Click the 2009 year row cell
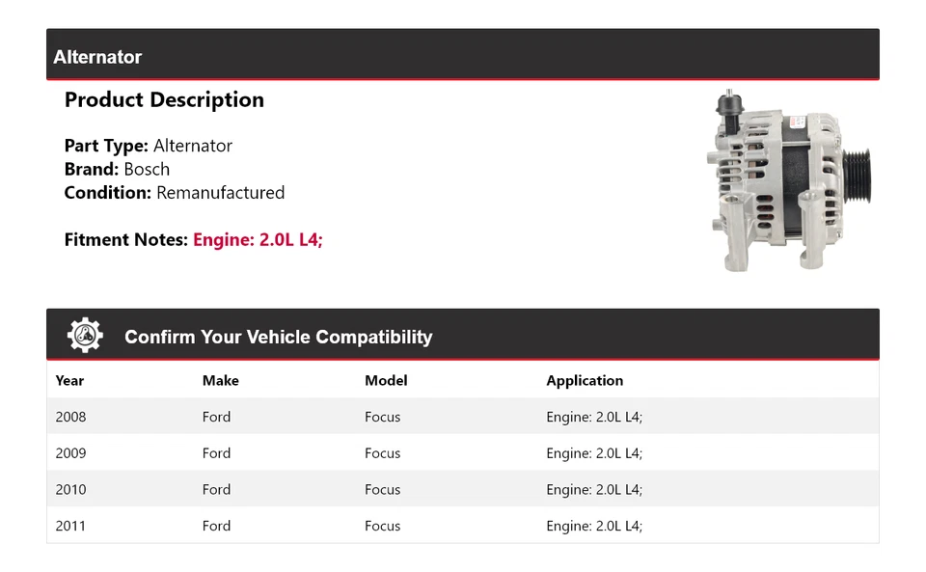The image size is (926, 572). [70, 453]
